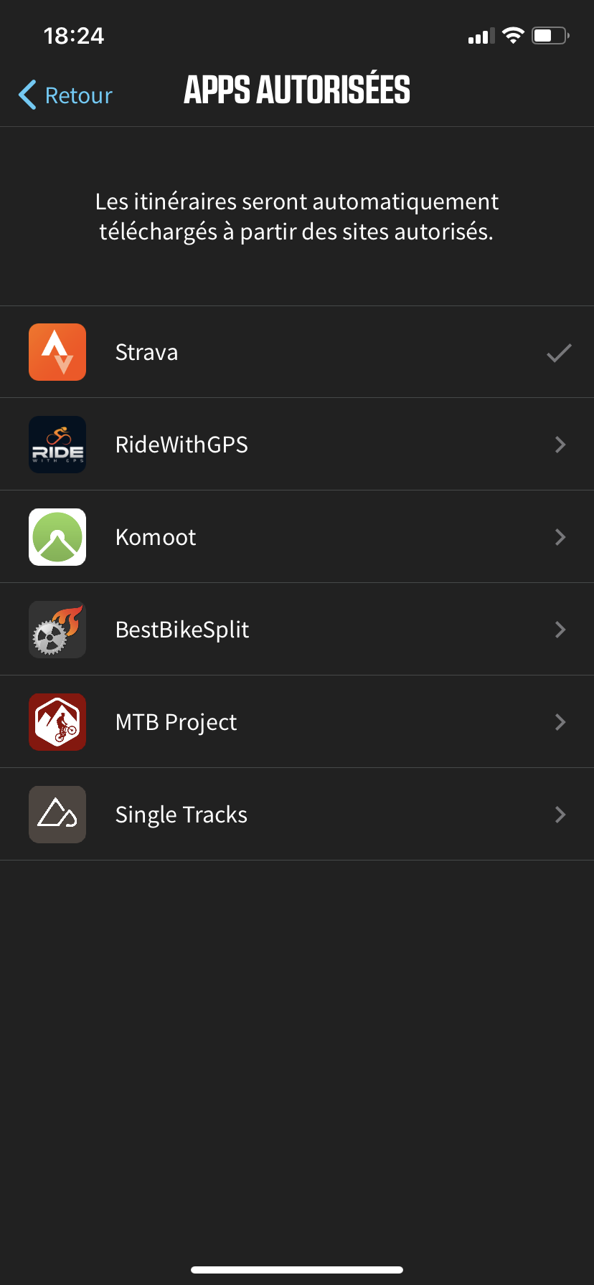Tap the Single Tracks mountain icon

click(x=57, y=815)
